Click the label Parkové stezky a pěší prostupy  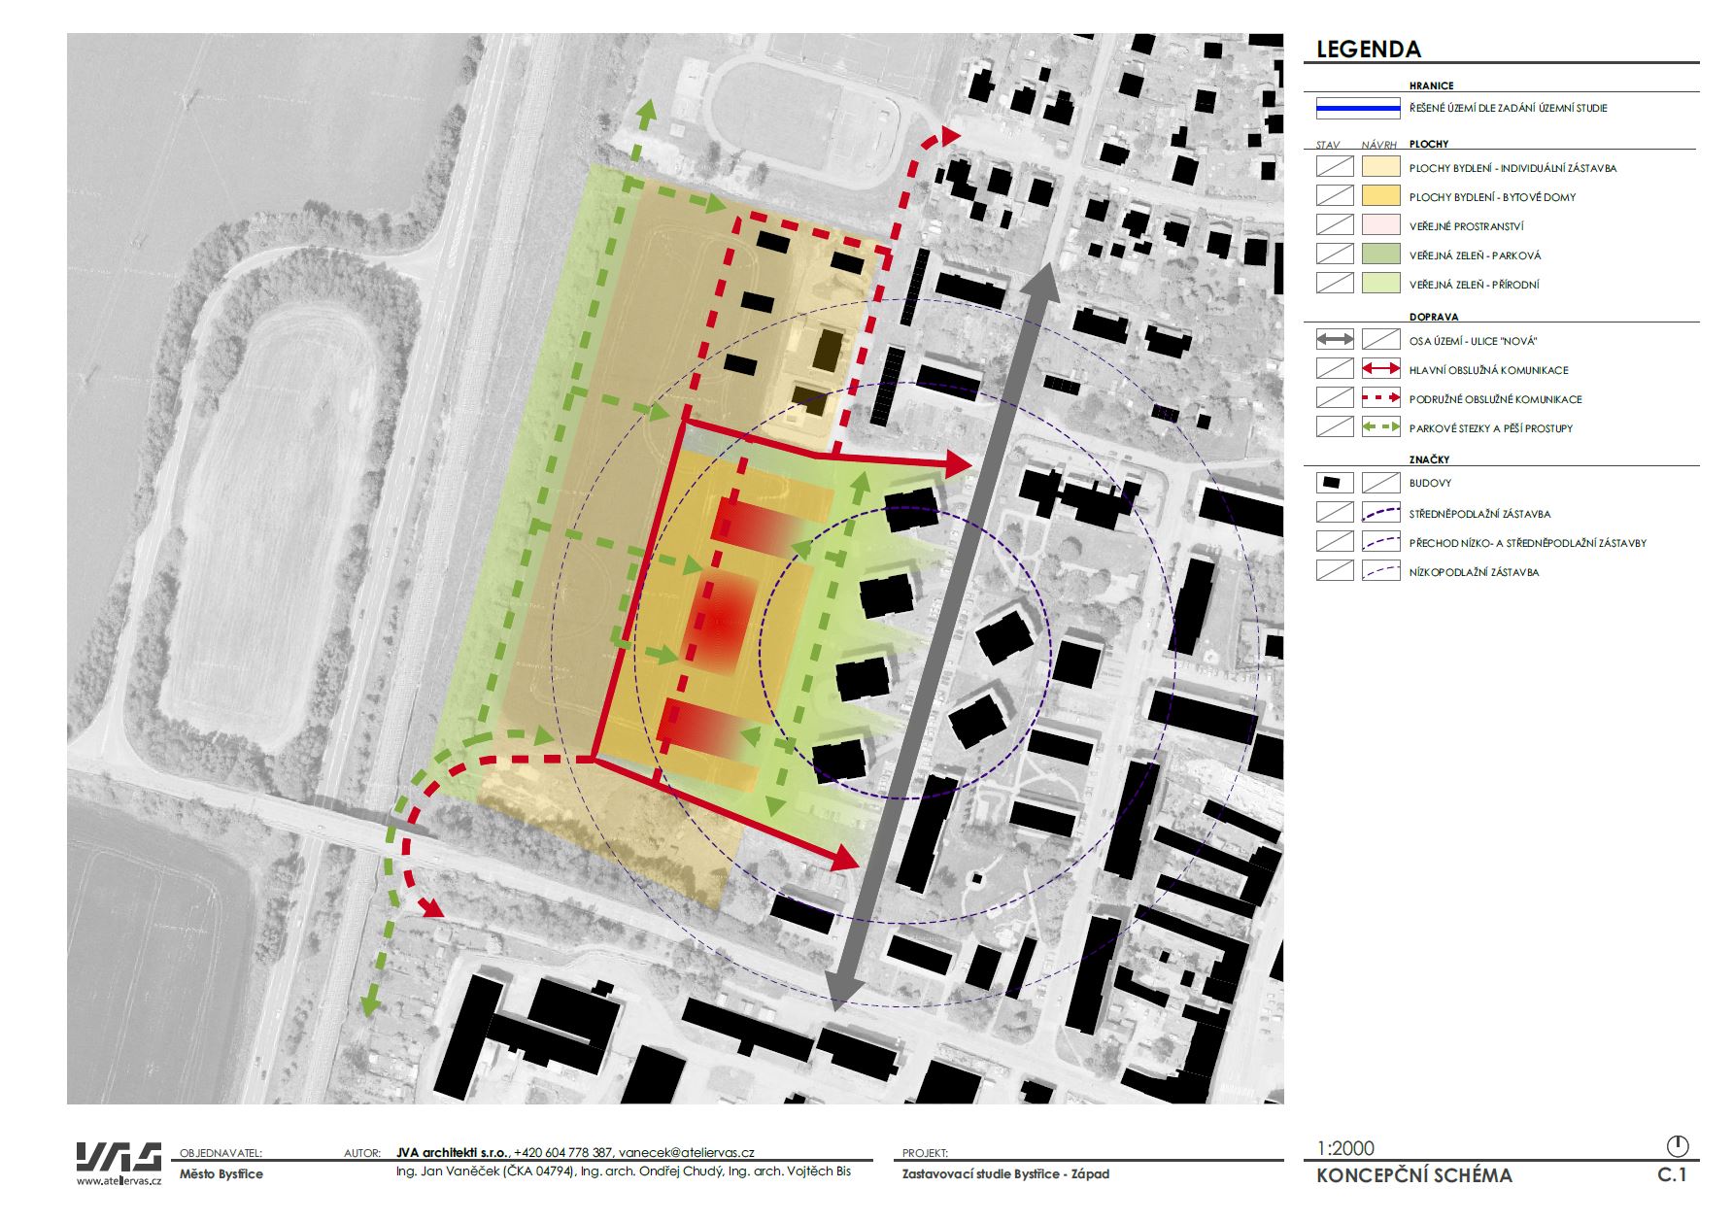coord(1490,428)
